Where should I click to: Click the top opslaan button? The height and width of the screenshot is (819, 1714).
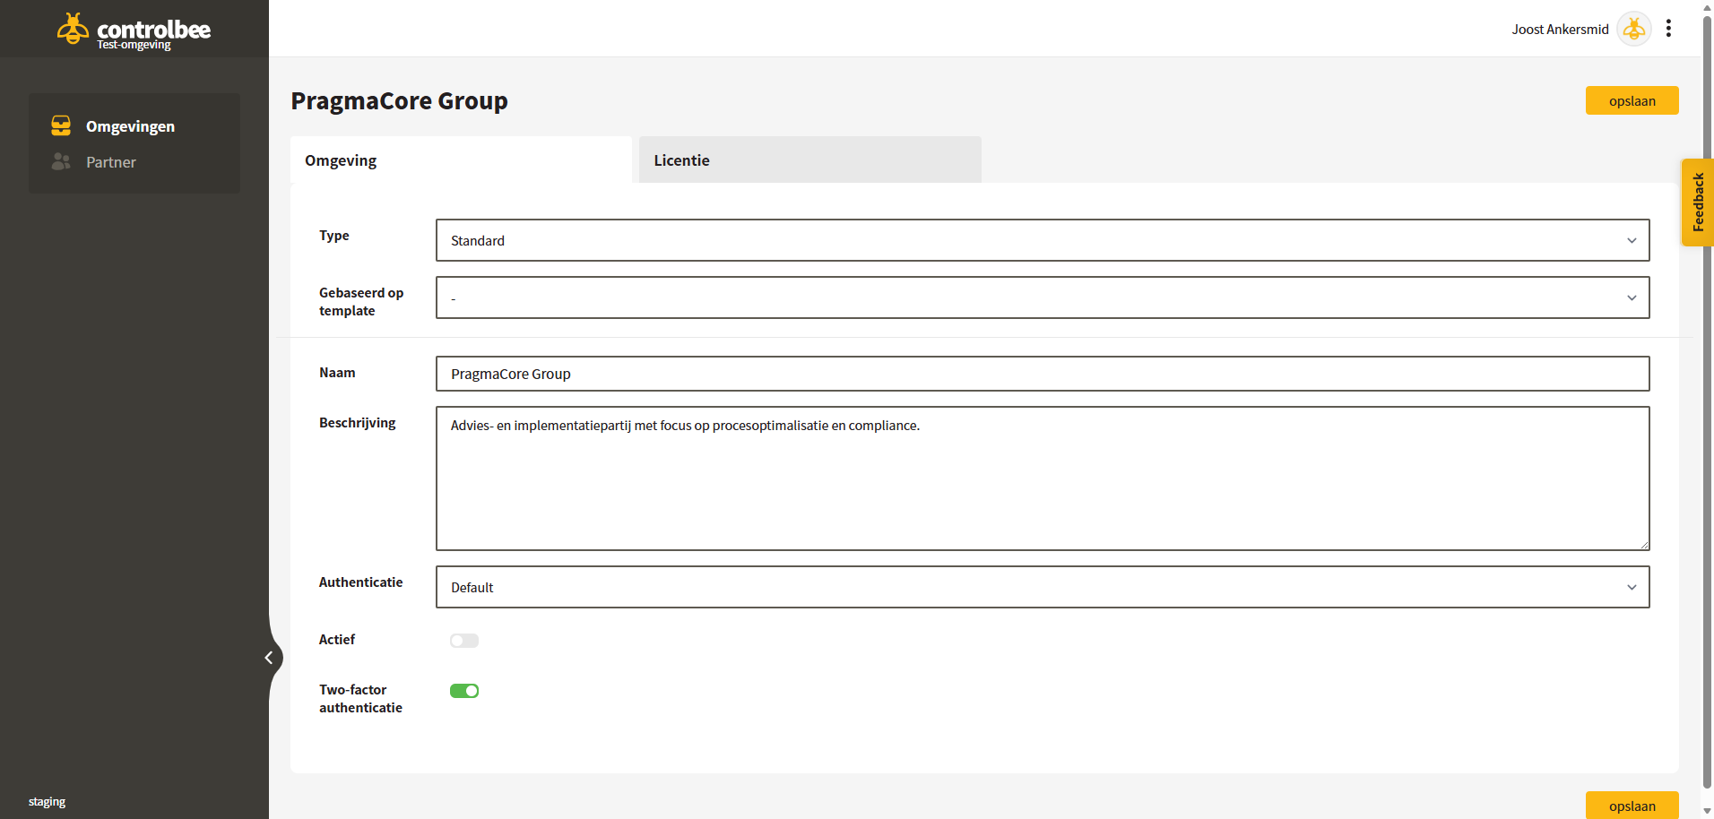coord(1632,100)
